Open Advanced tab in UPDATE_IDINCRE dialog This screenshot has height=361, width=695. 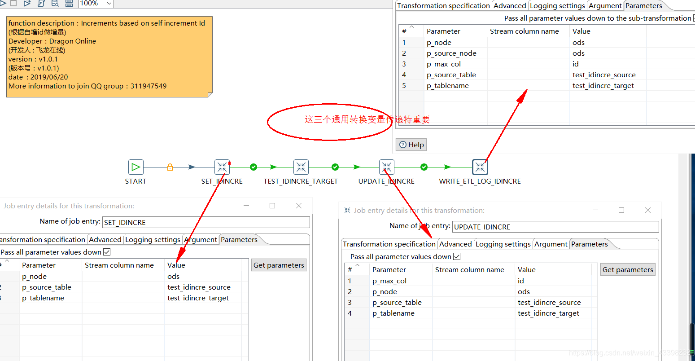coord(455,244)
